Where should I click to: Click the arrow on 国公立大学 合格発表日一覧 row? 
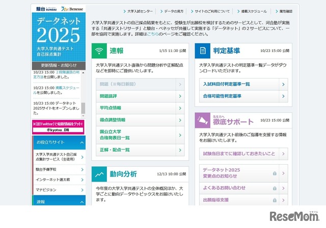pyautogui.click(x=180, y=135)
